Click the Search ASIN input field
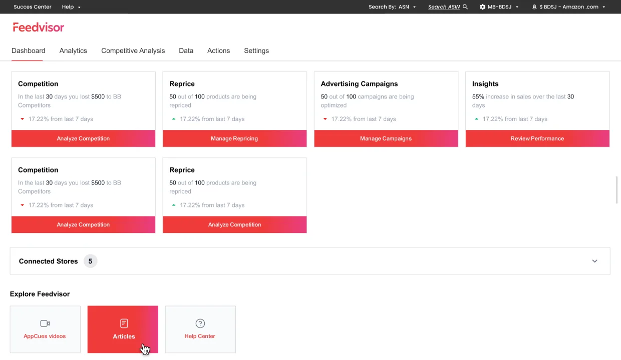Image resolution: width=621 pixels, height=360 pixels. click(x=444, y=7)
